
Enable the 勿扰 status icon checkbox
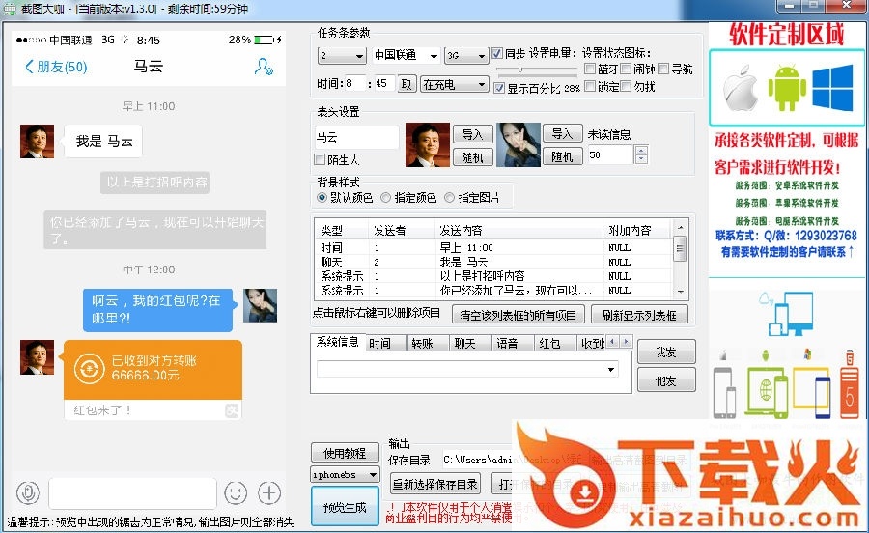click(x=626, y=86)
